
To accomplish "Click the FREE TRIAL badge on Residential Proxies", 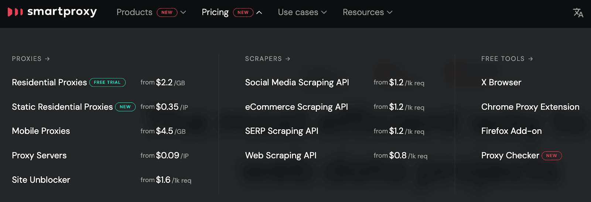I will (107, 82).
